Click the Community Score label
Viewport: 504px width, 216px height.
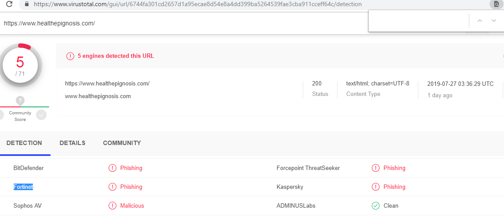click(x=20, y=116)
